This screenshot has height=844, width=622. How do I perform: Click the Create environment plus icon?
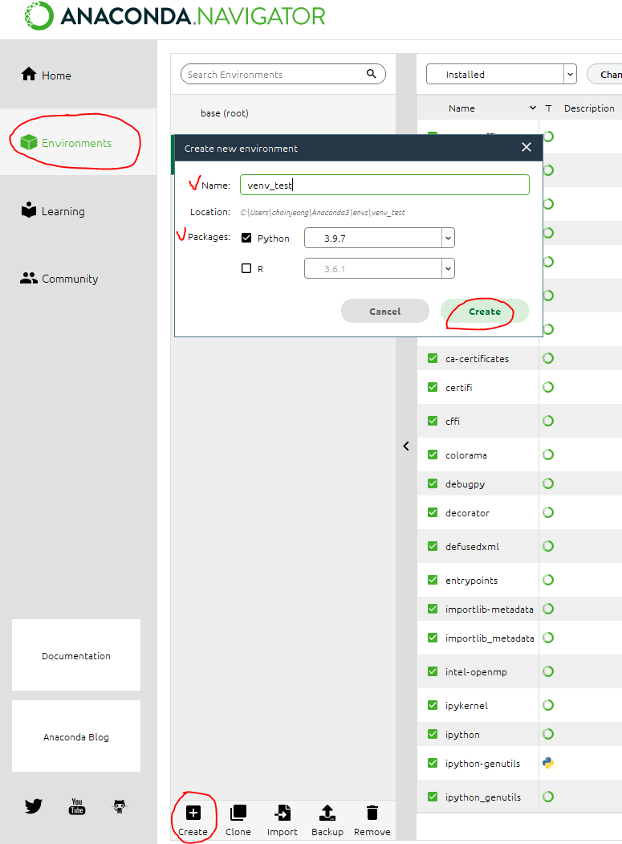(x=193, y=813)
